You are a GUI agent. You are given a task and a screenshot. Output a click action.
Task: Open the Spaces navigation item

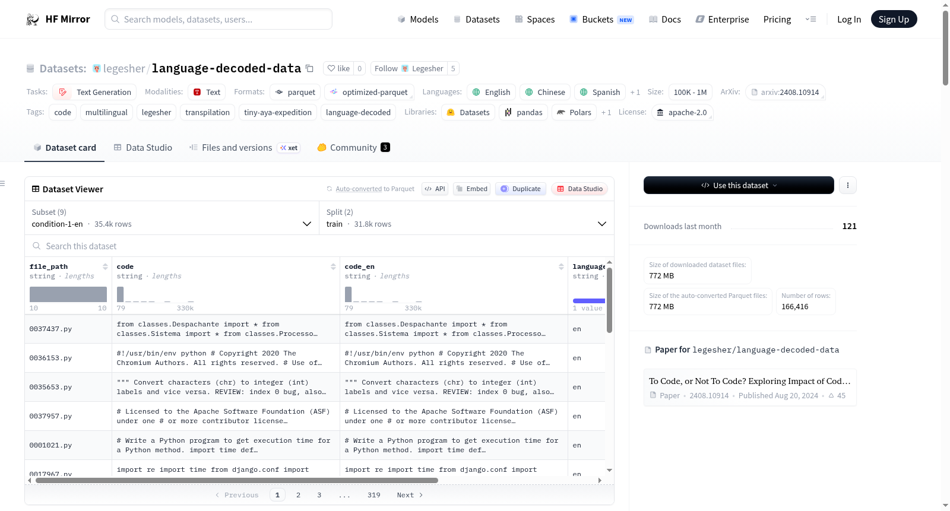[x=535, y=20]
